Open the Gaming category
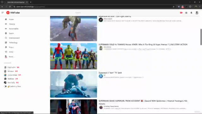The width and height of the screenshot is (202, 114). [x=12, y=24]
